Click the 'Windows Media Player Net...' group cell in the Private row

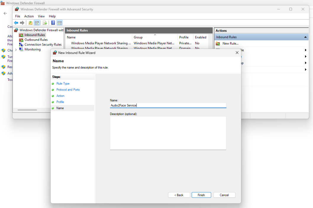coord(154,43)
